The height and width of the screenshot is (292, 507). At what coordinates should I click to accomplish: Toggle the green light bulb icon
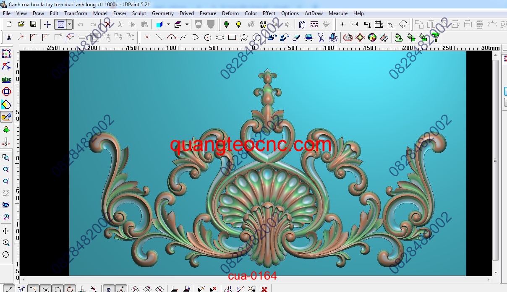click(x=226, y=24)
